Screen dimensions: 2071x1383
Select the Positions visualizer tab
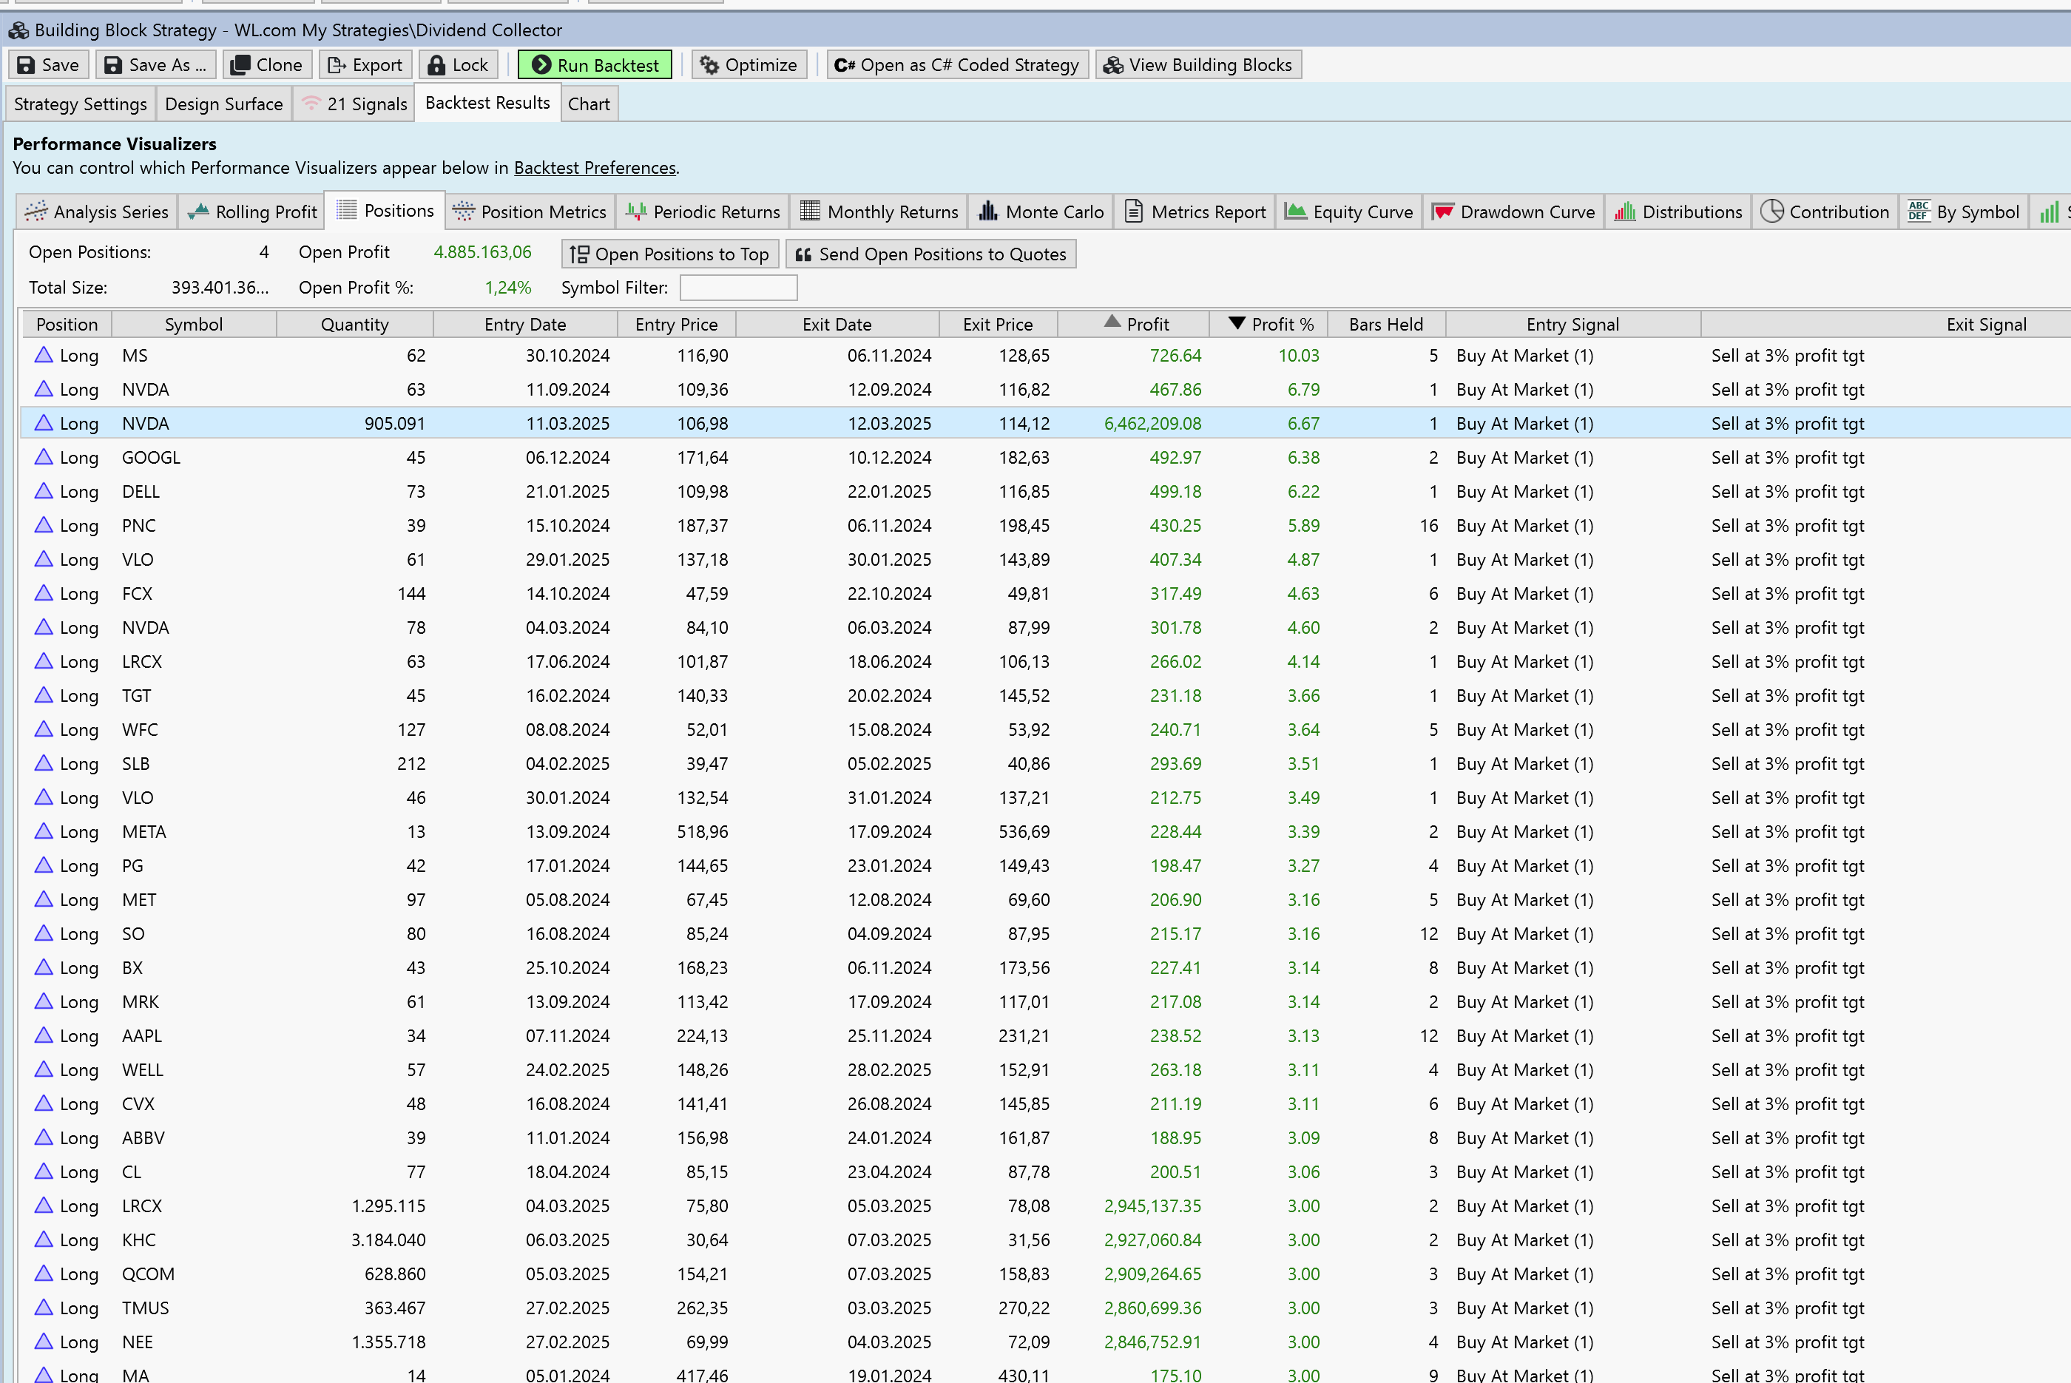click(385, 211)
